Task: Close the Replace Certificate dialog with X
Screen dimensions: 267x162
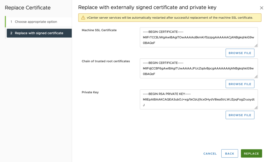Action: (262, 8)
